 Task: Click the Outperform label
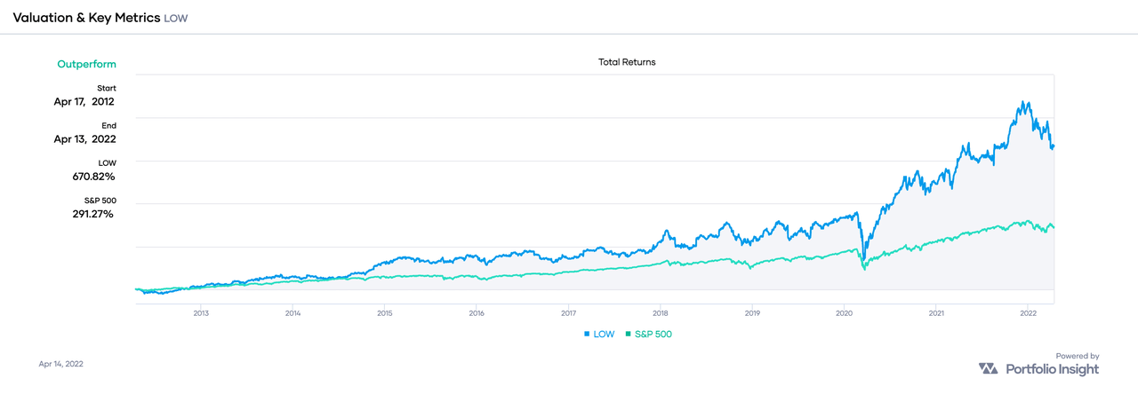86,65
